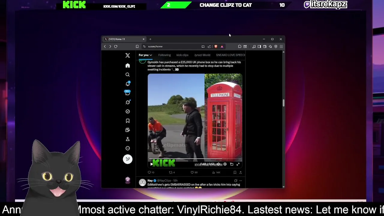Expand the For you dropdown chevron

coord(151,55)
